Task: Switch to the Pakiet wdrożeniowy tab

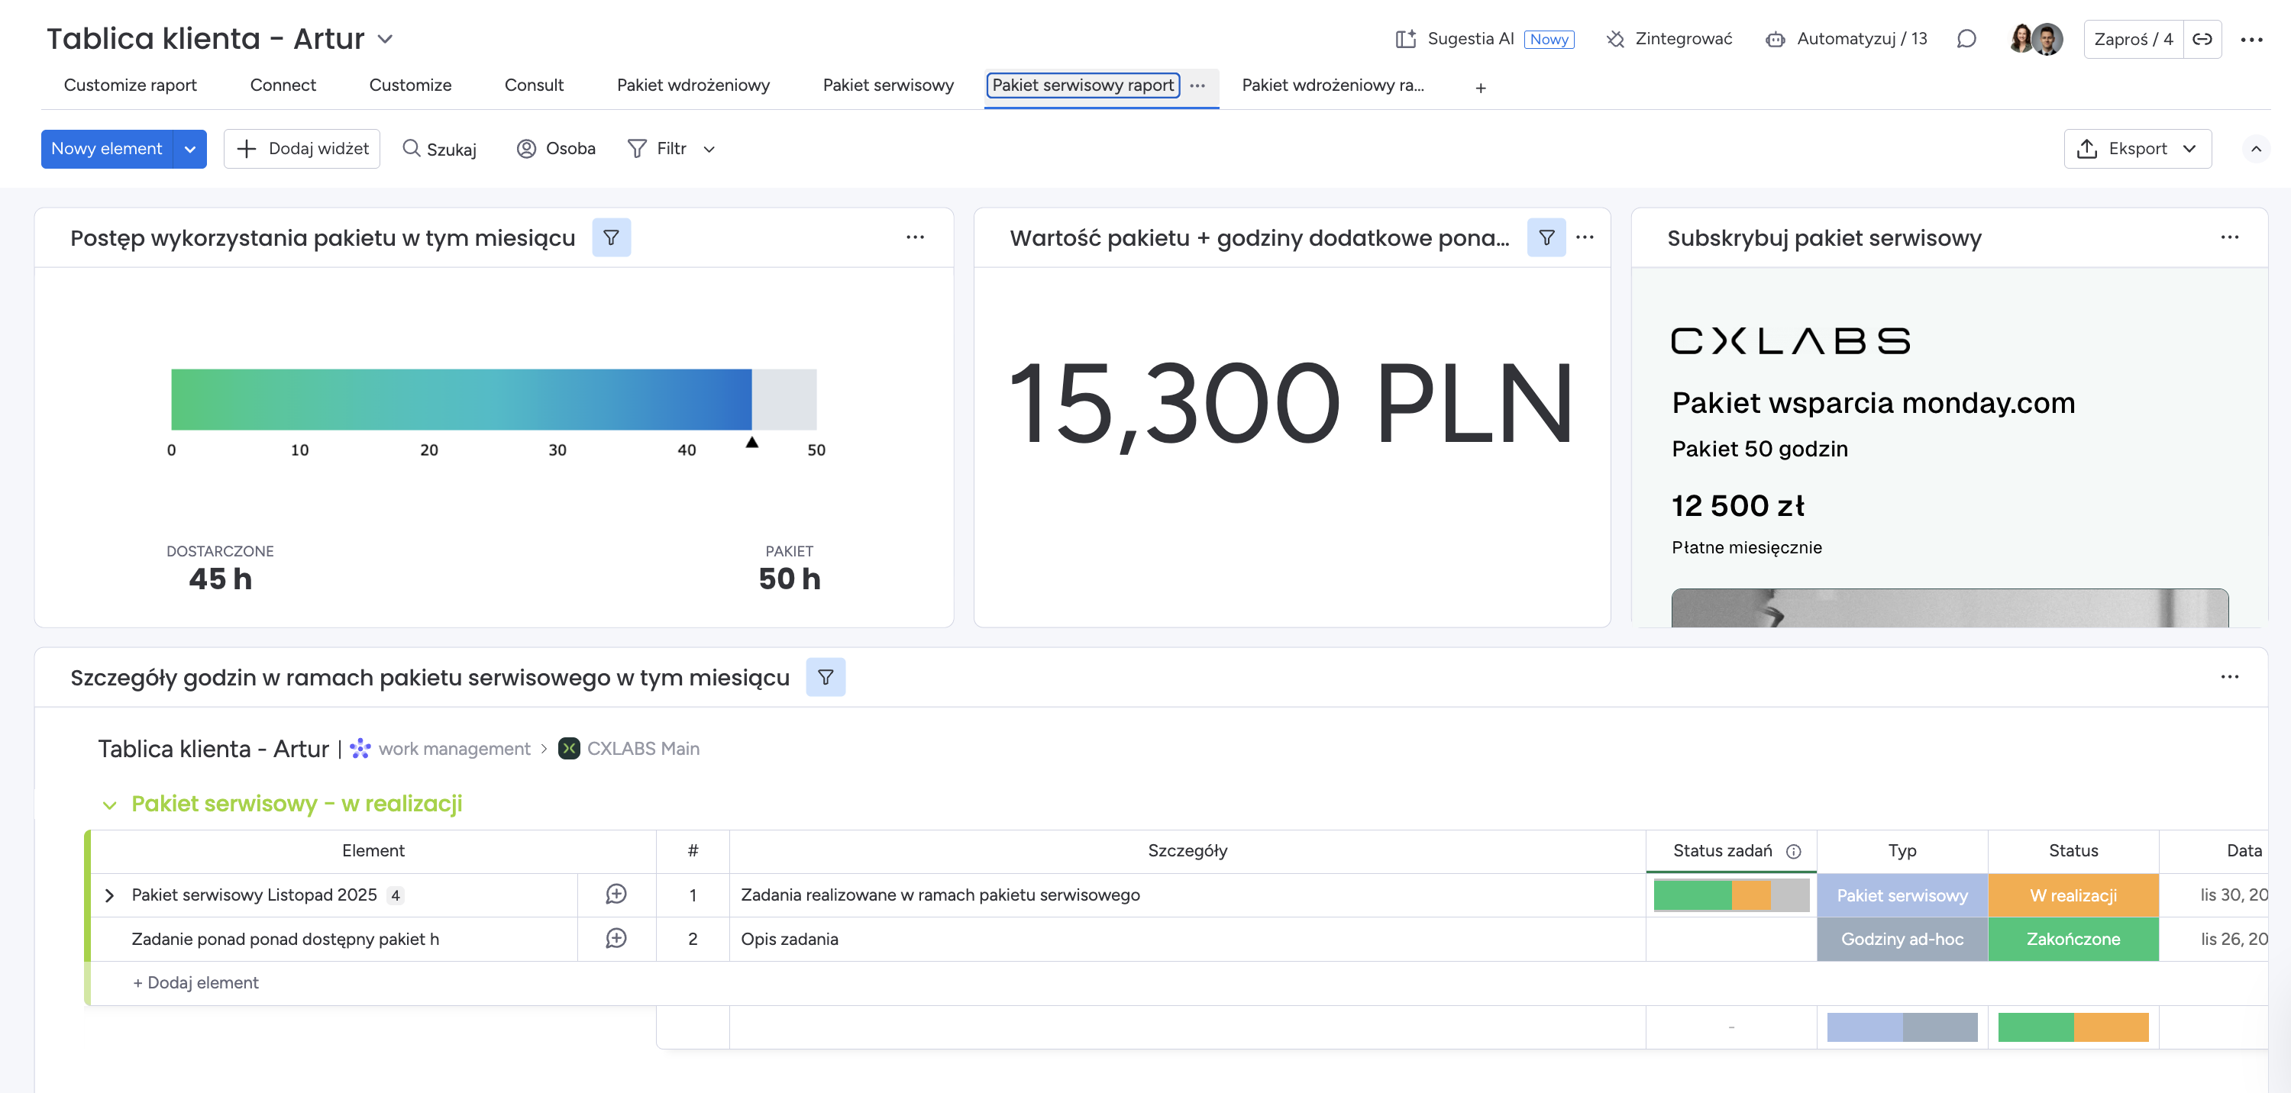Action: click(x=693, y=85)
